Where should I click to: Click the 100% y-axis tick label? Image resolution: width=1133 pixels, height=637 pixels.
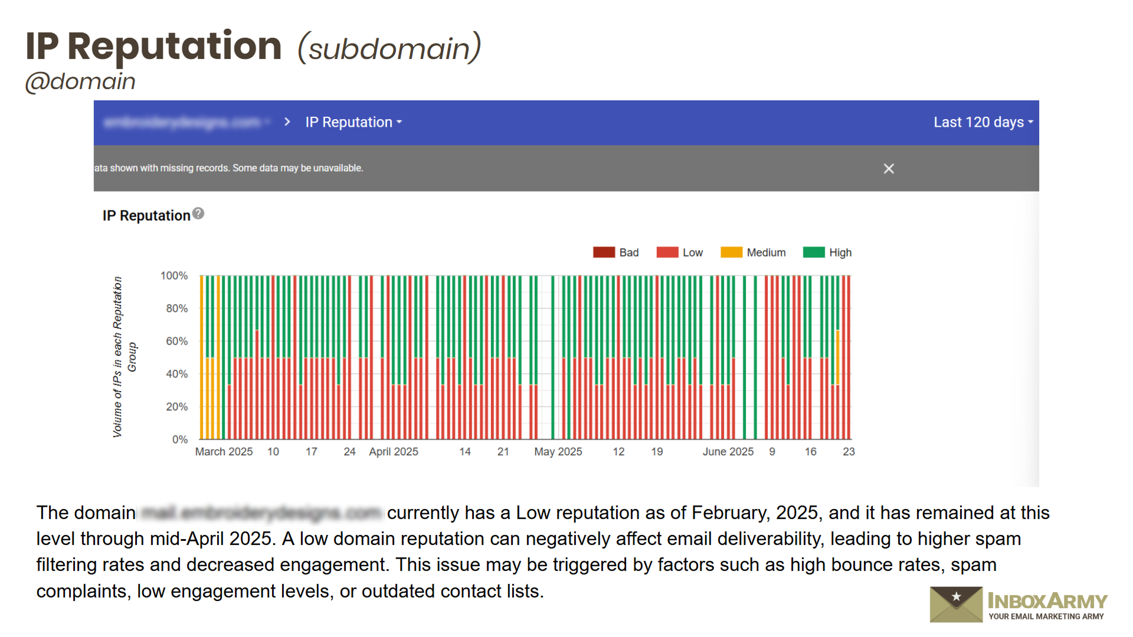pyautogui.click(x=174, y=275)
